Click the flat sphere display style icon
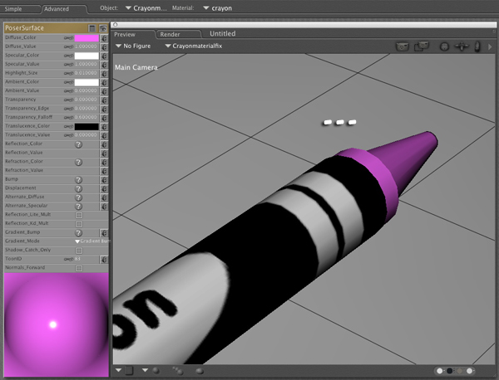499x380 pixels. pyautogui.click(x=200, y=371)
